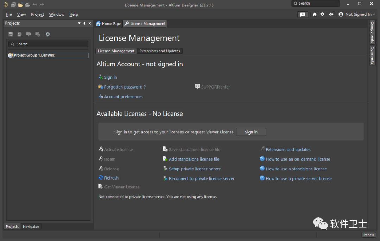Click the title bar Search field
Viewport: 380px width, 241px height.
[316, 4]
